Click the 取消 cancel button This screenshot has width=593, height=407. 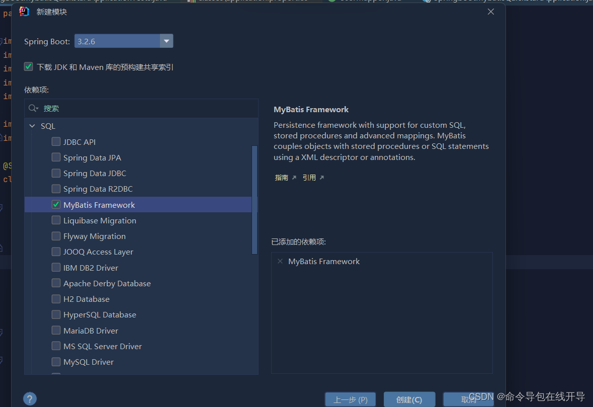pos(468,399)
